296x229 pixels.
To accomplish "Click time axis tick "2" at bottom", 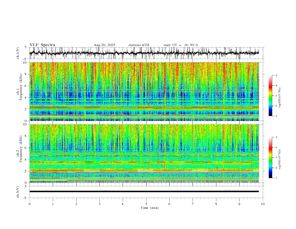I will pos(76,204).
